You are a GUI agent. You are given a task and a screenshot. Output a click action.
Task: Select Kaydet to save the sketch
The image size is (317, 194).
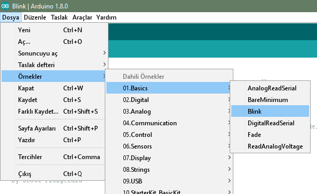tap(53, 100)
